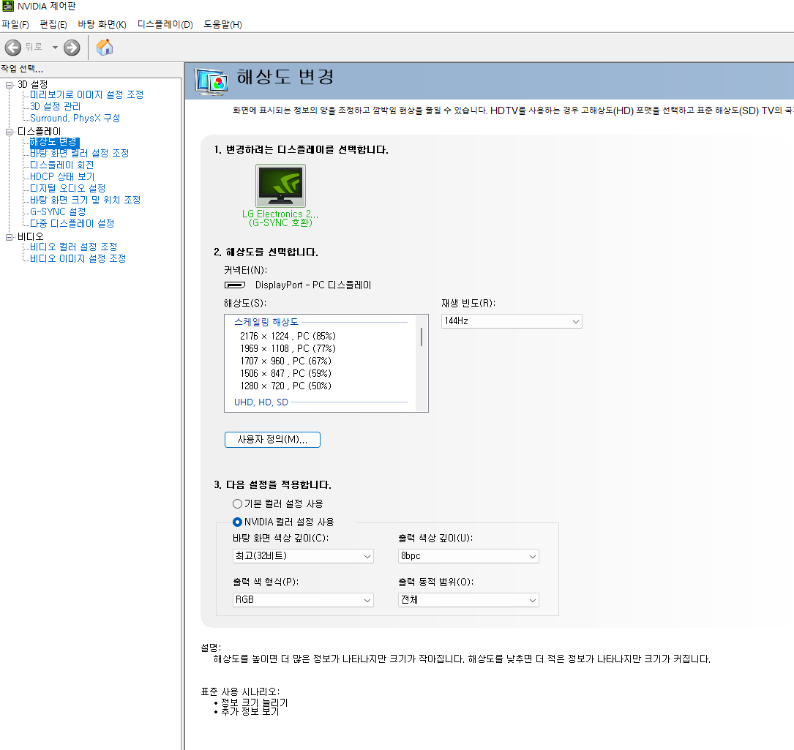The image size is (794, 750).
Task: Click the Back arrow button
Action: click(13, 48)
